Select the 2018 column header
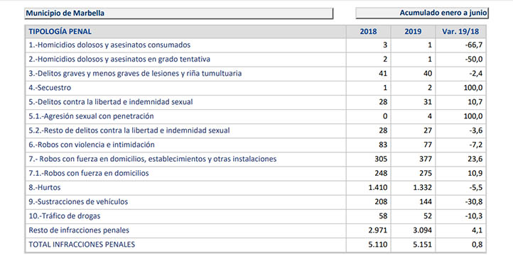 pyautogui.click(x=368, y=32)
